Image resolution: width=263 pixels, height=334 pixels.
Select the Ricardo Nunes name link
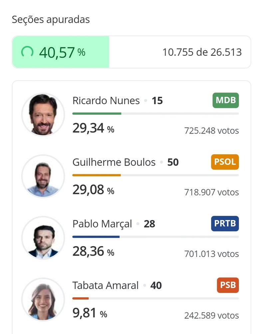[106, 101]
